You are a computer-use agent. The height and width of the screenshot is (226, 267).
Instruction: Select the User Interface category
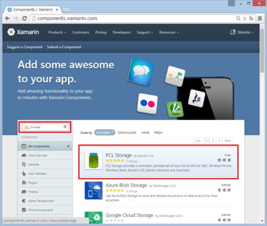[x=45, y=174]
